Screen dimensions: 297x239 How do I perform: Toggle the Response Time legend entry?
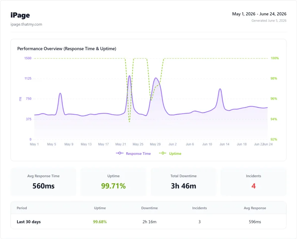coord(133,153)
